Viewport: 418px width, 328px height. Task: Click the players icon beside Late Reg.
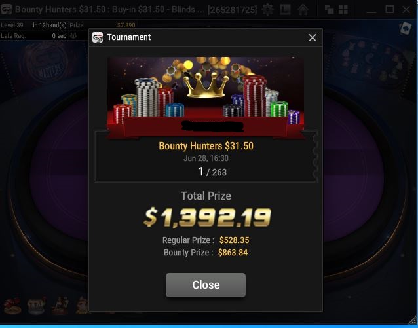(x=73, y=35)
